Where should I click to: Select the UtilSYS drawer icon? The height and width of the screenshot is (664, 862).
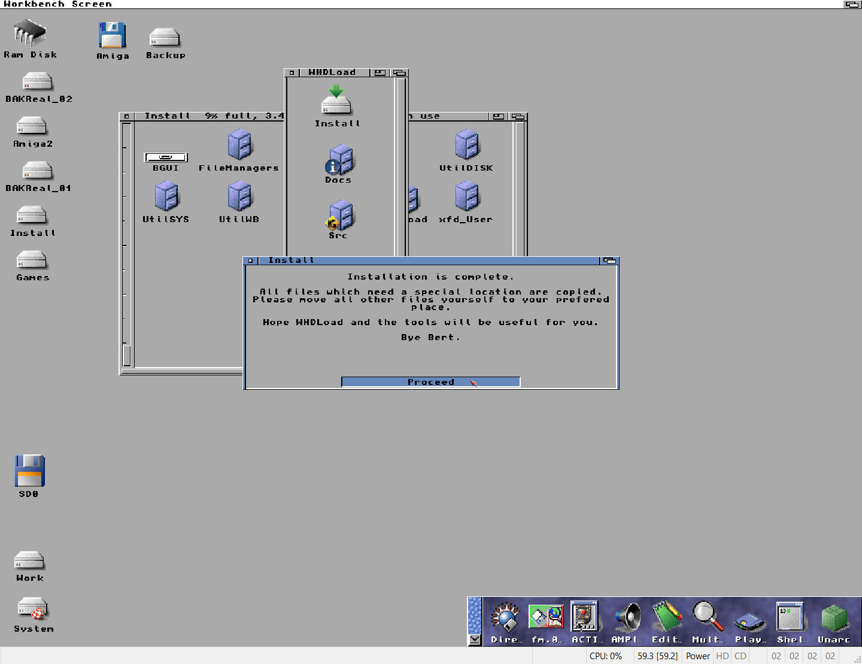coord(166,203)
